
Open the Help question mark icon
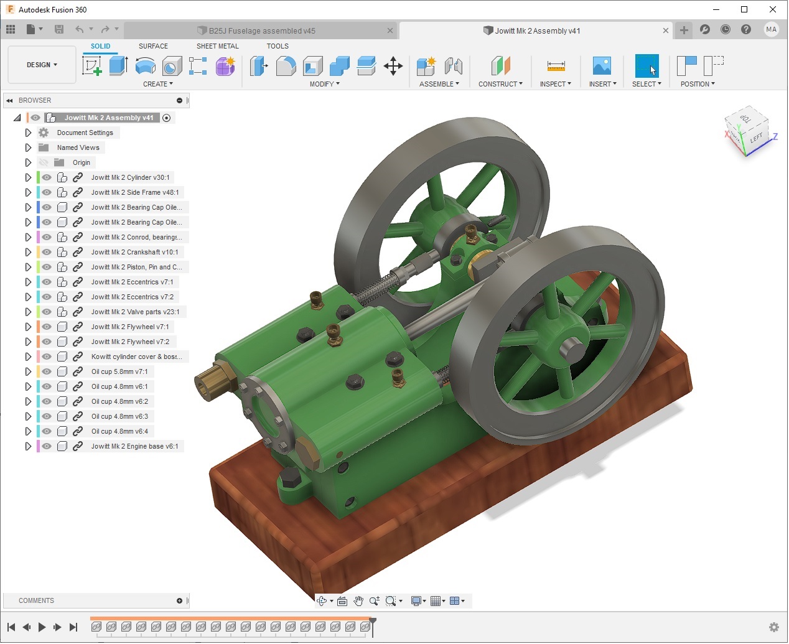point(746,29)
